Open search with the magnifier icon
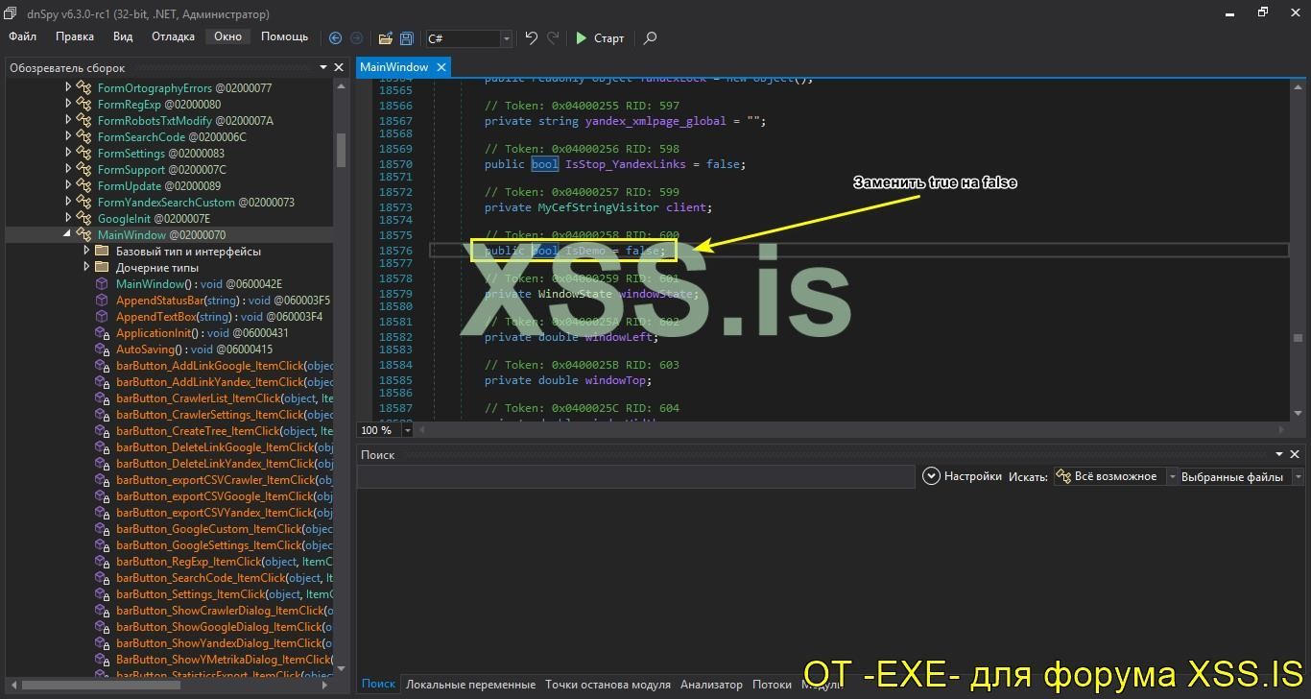This screenshot has height=699, width=1311. [650, 38]
